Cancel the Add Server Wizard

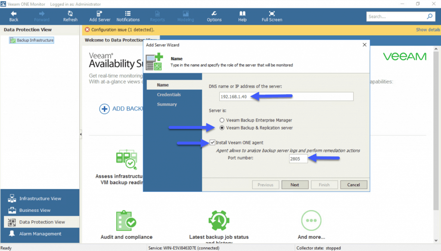[x=354, y=185]
